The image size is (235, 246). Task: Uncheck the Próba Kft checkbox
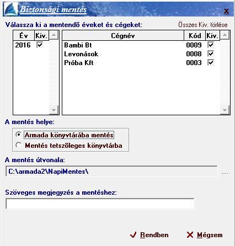(x=211, y=62)
